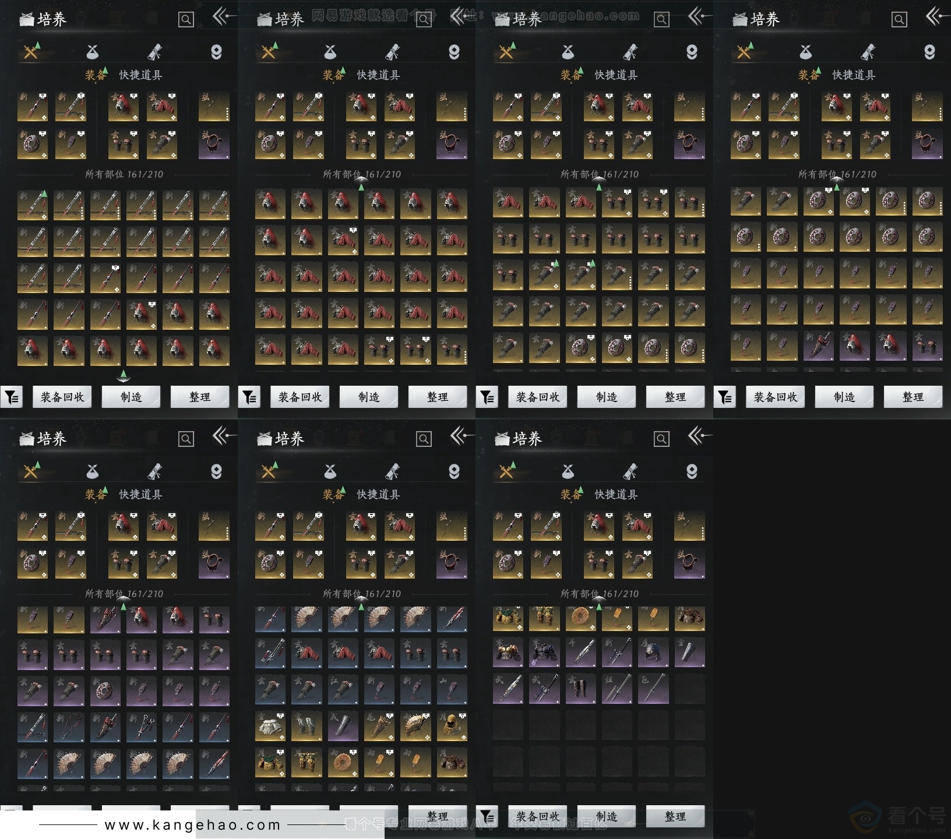
Task: Select equipped purple belt slot in top-left panel
Action: 214,144
